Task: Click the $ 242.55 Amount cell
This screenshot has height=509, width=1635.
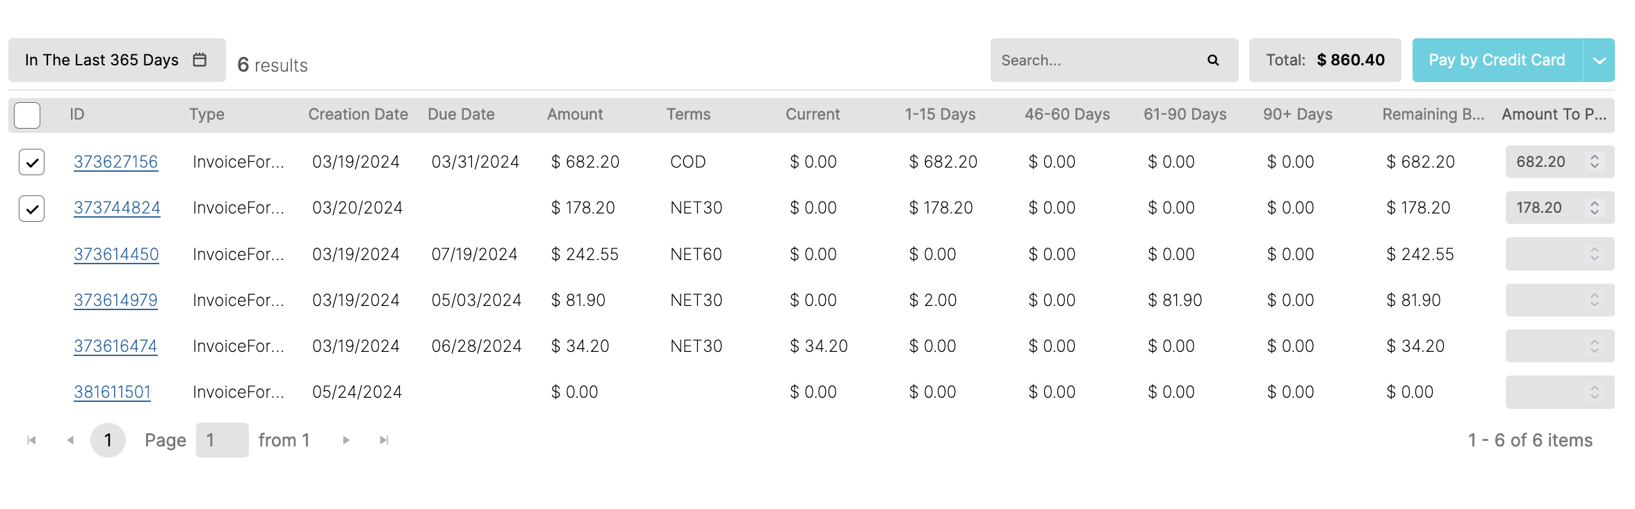Action: point(585,255)
